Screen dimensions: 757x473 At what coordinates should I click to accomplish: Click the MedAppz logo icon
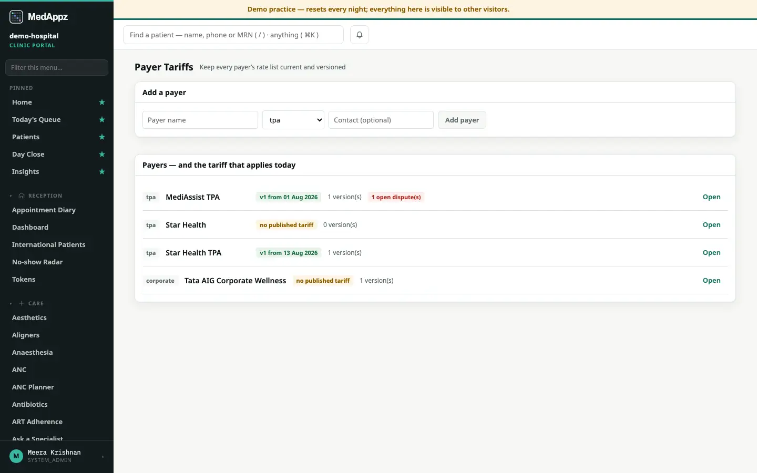(16, 17)
